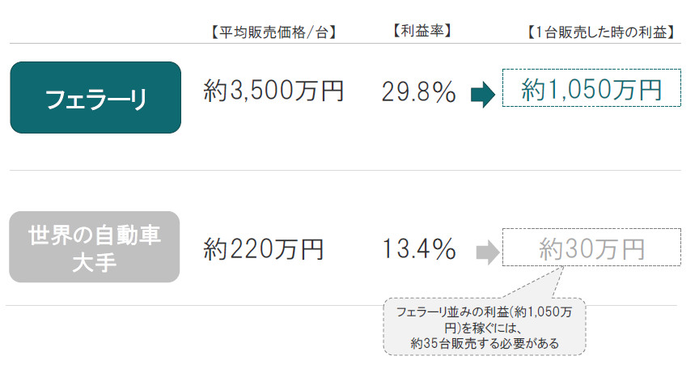
Task: Click the 約220万円 average price text
Action: (x=263, y=248)
